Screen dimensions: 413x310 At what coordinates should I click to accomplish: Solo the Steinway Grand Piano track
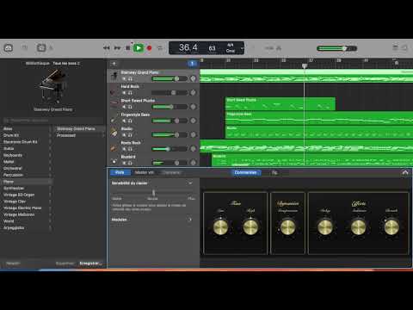[130, 78]
